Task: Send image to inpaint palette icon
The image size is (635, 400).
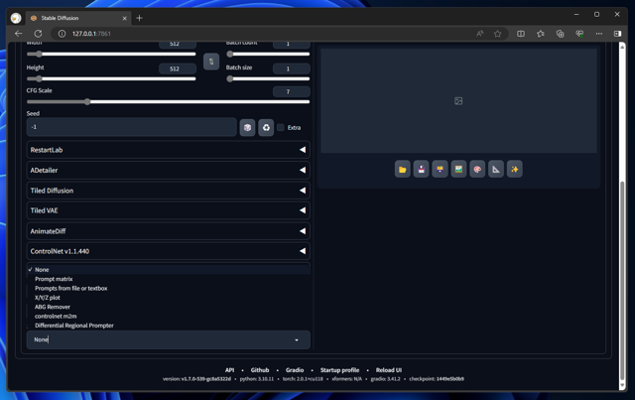Action: [x=477, y=170]
